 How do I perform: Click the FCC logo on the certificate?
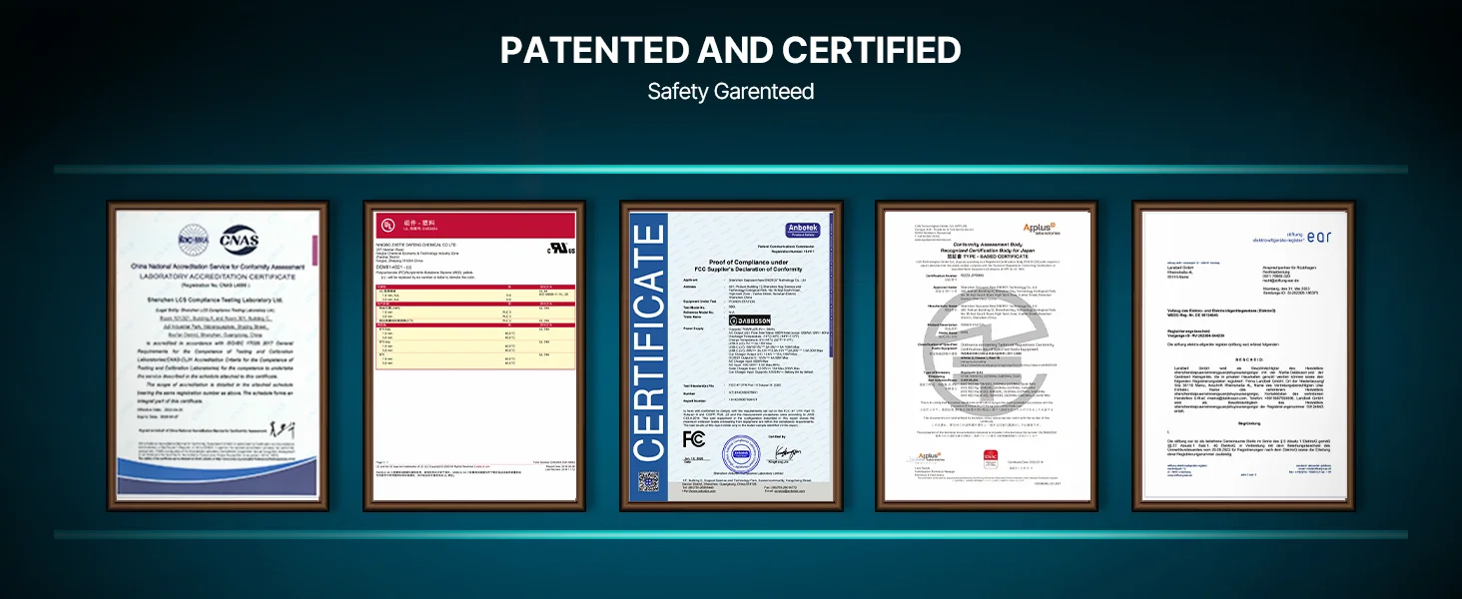click(693, 439)
